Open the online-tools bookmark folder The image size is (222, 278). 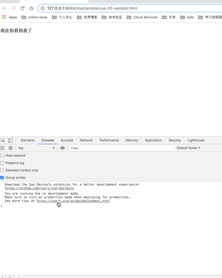pyautogui.click(x=35, y=17)
